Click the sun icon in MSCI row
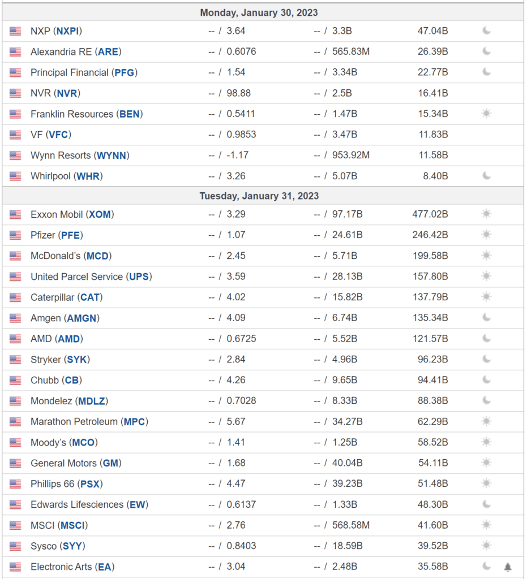This screenshot has height=579, width=527. (x=487, y=525)
